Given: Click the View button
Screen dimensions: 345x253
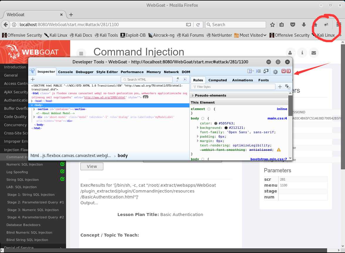Looking at the screenshot, I should pos(92,166).
